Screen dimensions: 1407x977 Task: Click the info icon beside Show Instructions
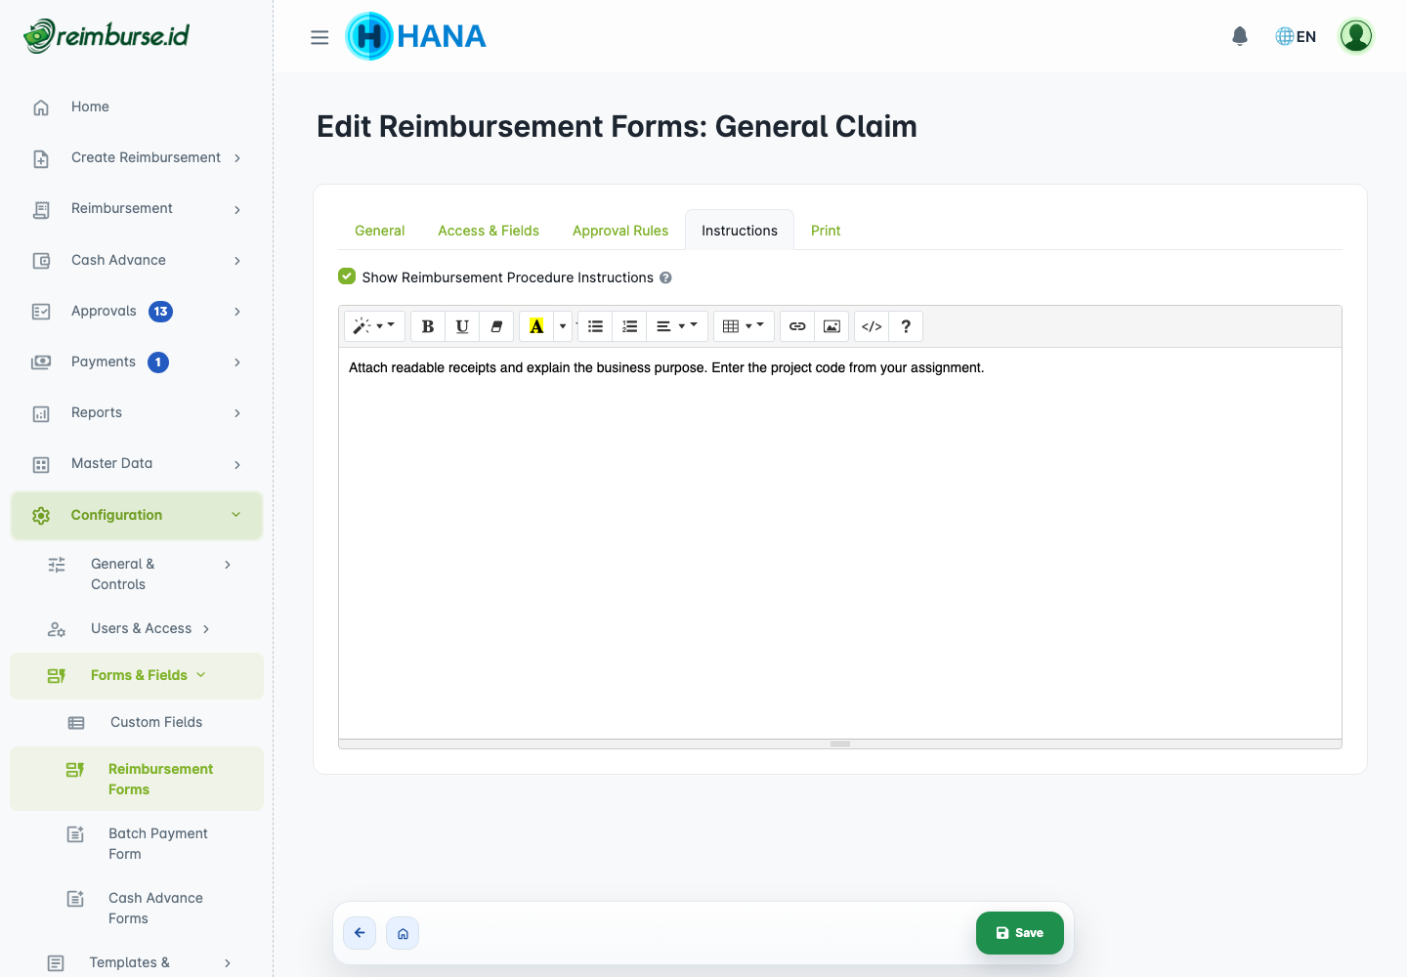click(665, 277)
